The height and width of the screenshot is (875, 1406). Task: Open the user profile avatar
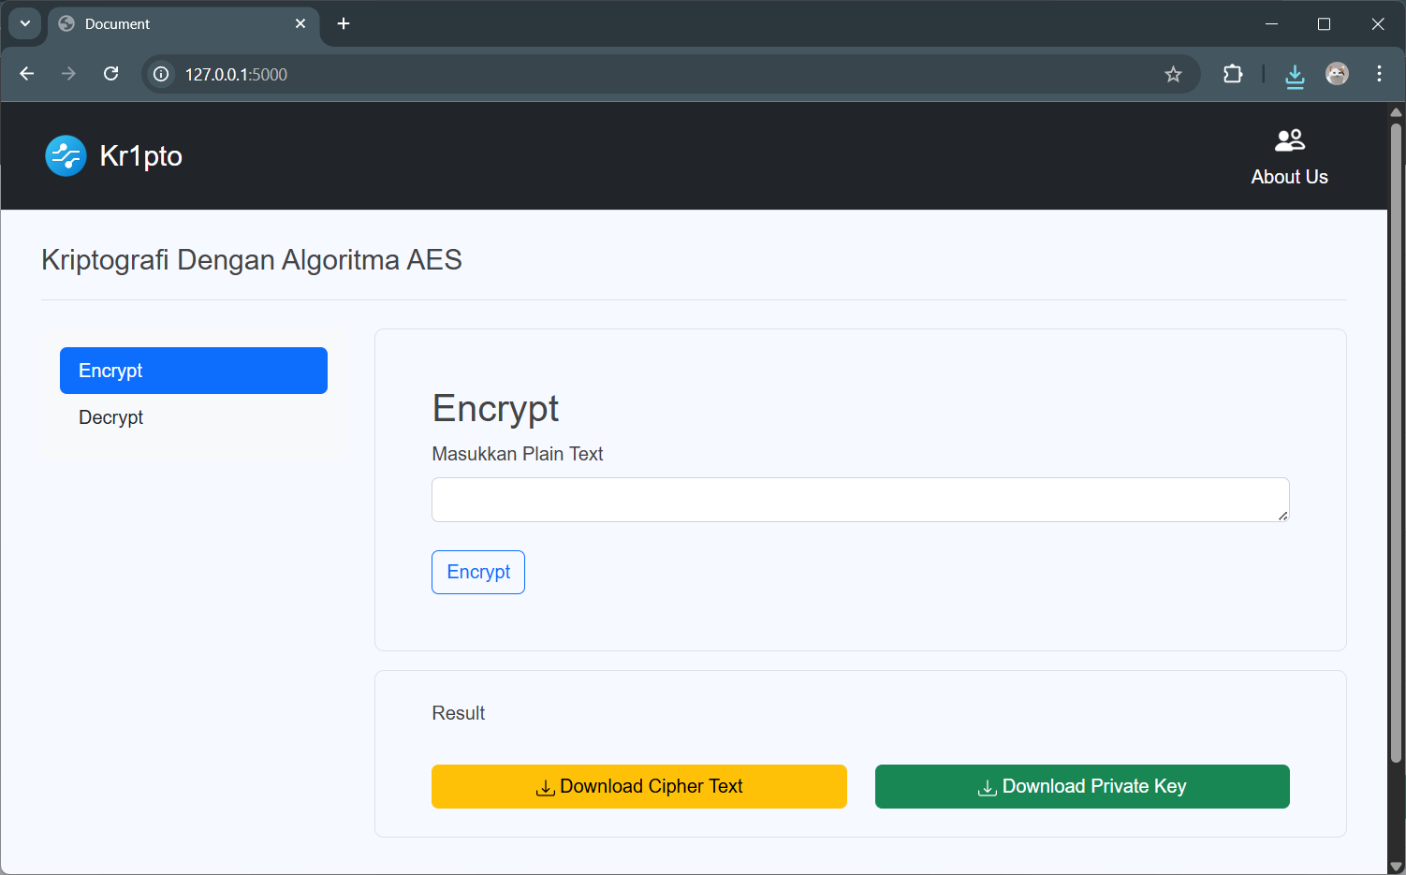[x=1337, y=74]
